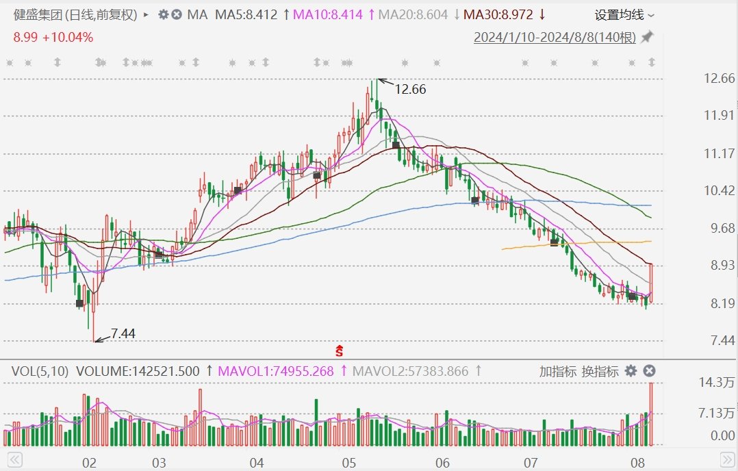Open MA settings gear next to 健盛集团 title
The width and height of the screenshot is (738, 471).
click(164, 14)
